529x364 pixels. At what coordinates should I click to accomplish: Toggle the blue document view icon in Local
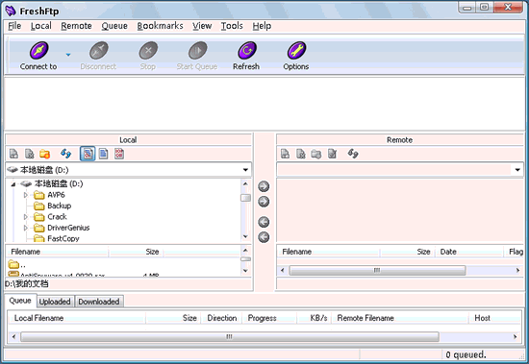pyautogui.click(x=103, y=154)
